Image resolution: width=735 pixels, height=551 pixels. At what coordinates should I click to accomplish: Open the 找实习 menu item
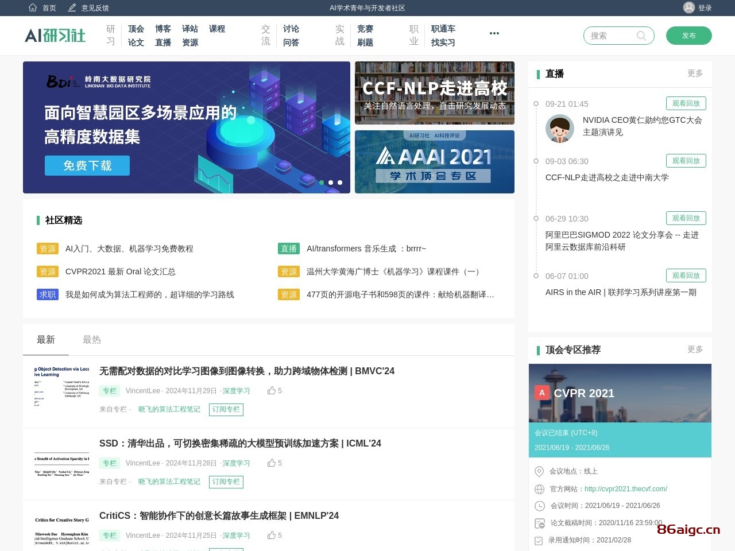[443, 42]
